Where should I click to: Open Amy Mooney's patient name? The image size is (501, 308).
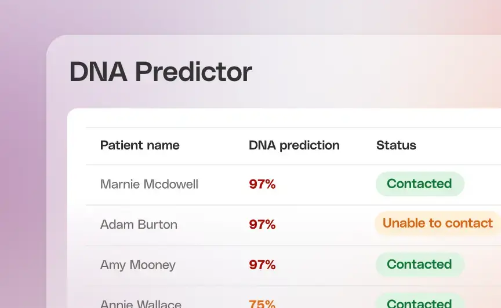point(137,265)
